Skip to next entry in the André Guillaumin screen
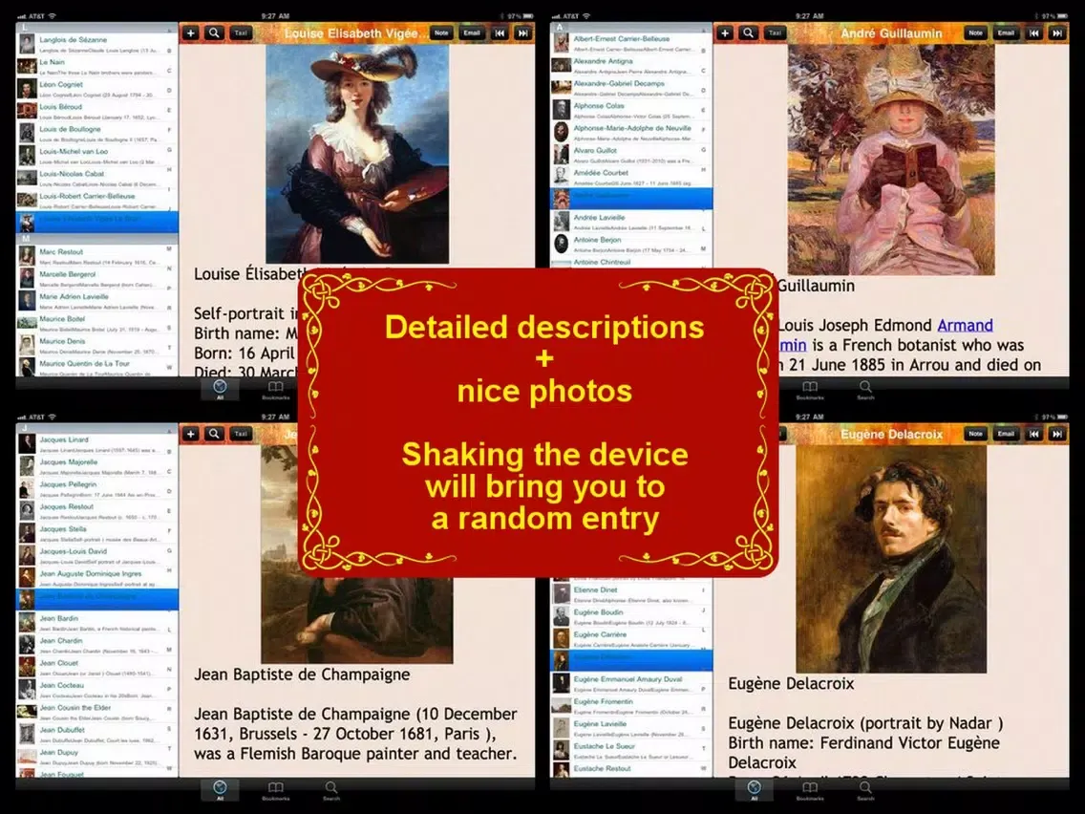This screenshot has width=1085, height=814. (x=1057, y=32)
